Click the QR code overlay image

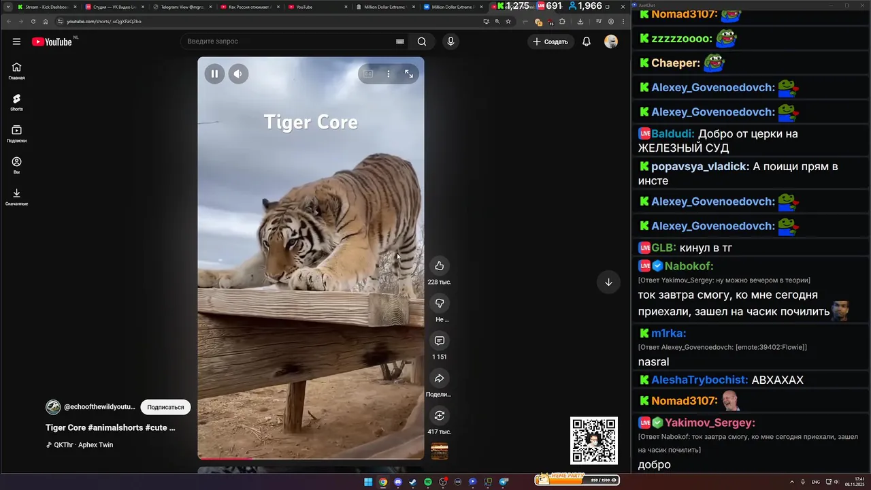pos(594,440)
